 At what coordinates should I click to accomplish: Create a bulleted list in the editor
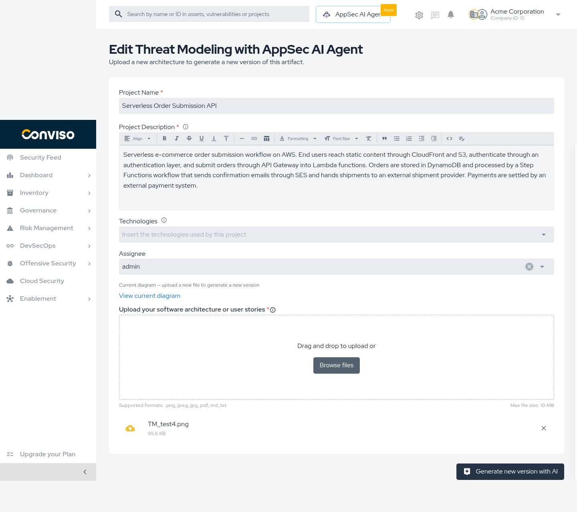coord(397,139)
